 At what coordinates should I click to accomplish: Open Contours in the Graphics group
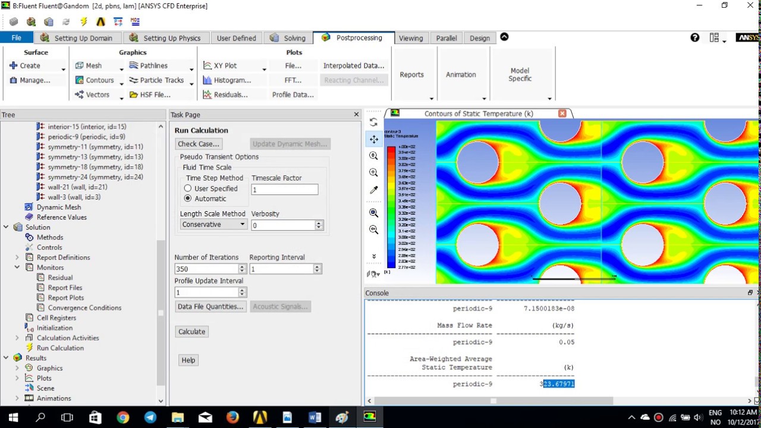point(95,80)
